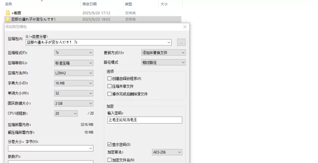
Task: Click the '/ 20' thread count text
Action: pos(91,114)
